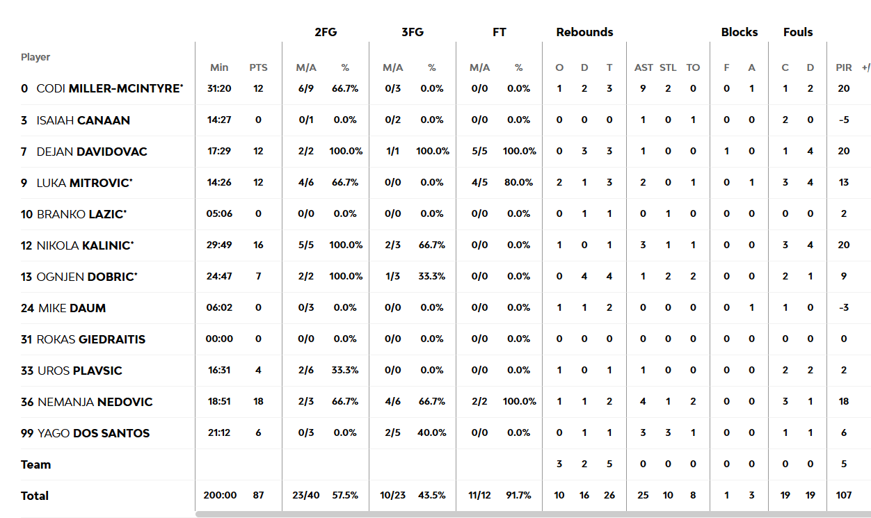Image resolution: width=871 pixels, height=518 pixels.
Task: Click the horizontal scrollbar below the table
Action: pos(533,515)
